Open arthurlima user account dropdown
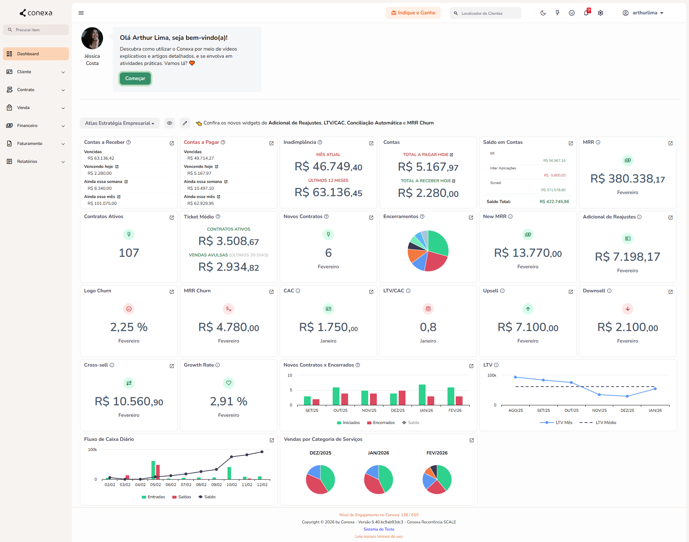The height and width of the screenshot is (542, 689). point(644,13)
